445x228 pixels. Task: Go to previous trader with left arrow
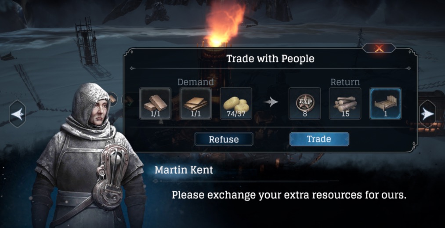17,114
